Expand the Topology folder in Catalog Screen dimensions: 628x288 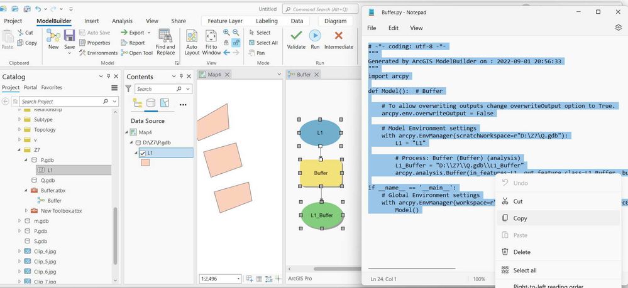(19, 130)
